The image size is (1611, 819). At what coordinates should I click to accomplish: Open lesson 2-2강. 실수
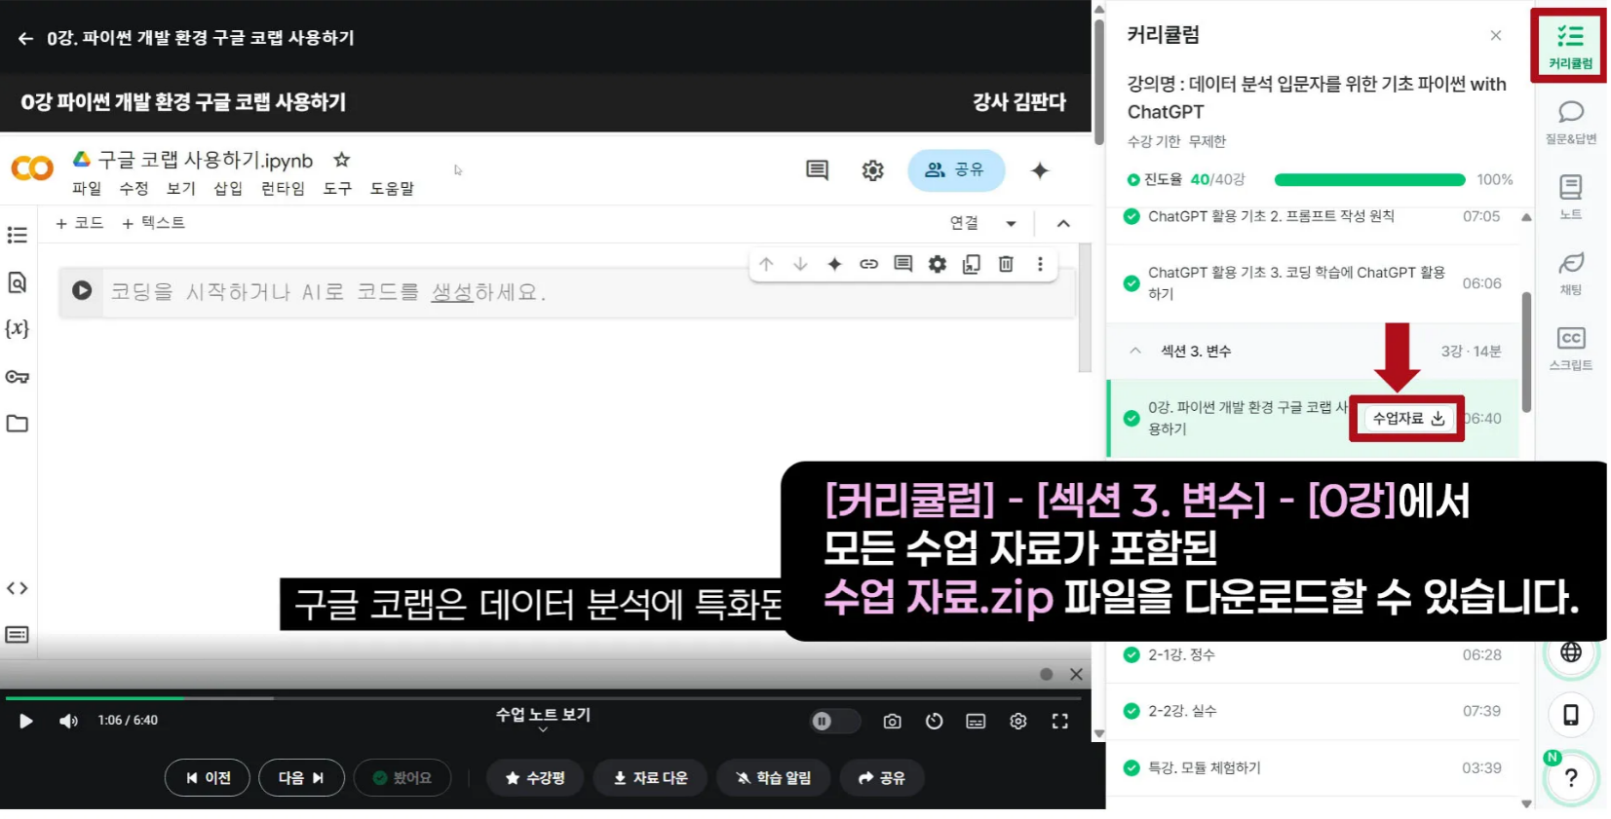1313,712
